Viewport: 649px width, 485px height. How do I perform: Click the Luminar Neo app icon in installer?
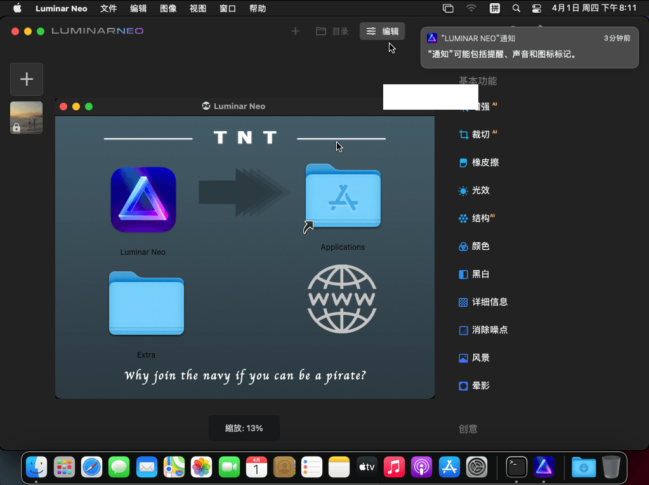(x=143, y=200)
